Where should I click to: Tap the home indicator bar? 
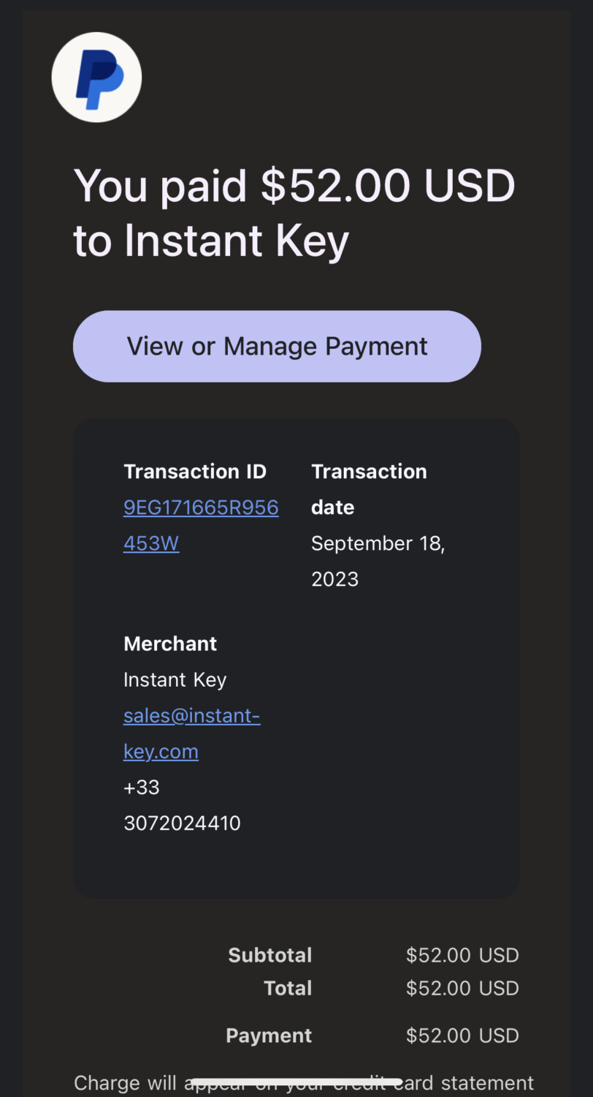pos(296,1082)
